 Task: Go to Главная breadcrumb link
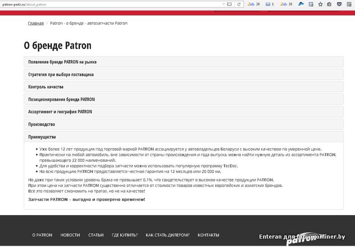pyautogui.click(x=36, y=23)
